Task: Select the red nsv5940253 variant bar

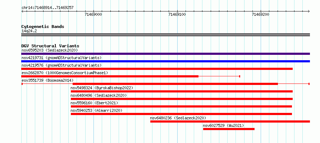Action: coord(181,114)
